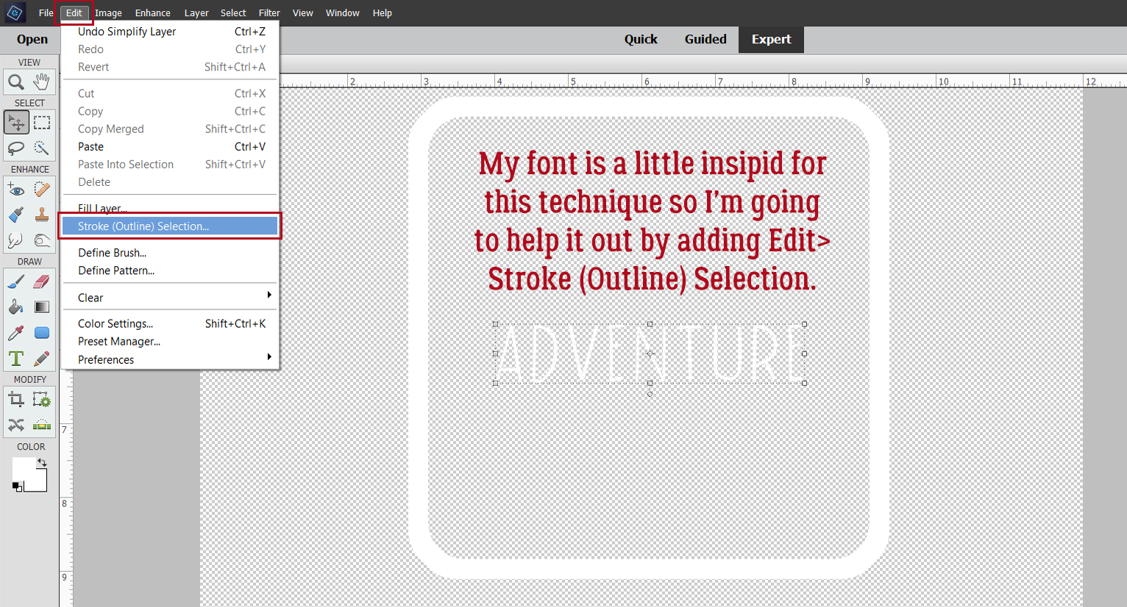This screenshot has width=1127, height=607.
Task: Select the Red Eye Removal tool
Action: (16, 190)
